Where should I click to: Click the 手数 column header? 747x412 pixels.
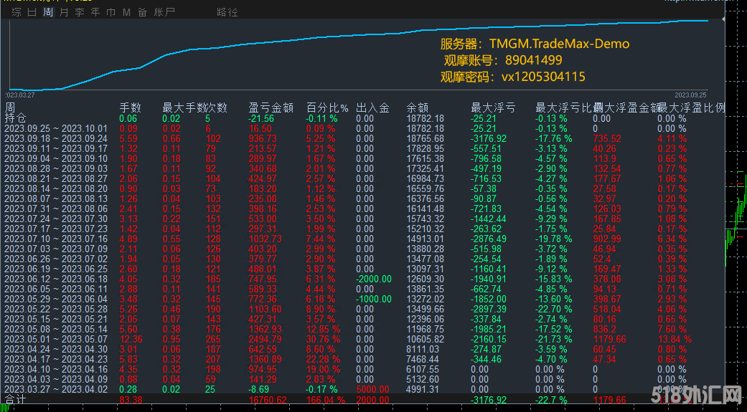pos(130,108)
